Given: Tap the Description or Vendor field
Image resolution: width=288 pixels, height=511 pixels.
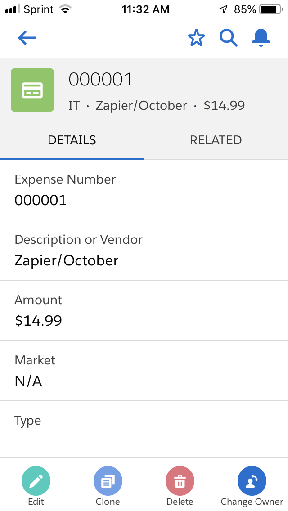Looking at the screenshot, I should tap(67, 260).
